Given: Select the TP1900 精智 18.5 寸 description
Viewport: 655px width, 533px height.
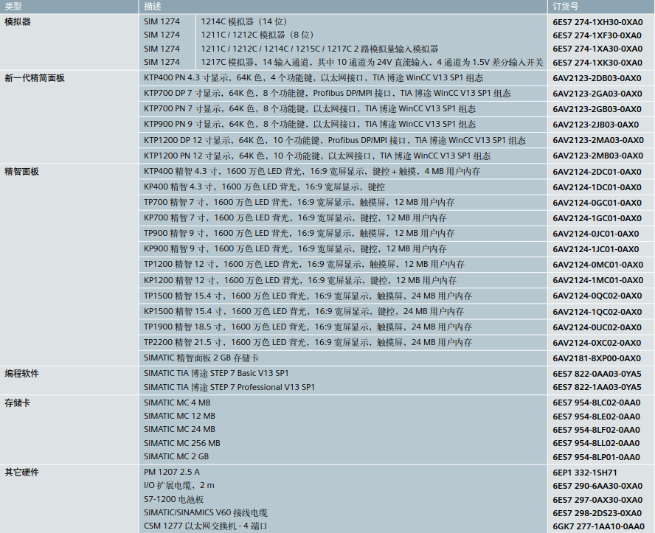Looking at the screenshot, I should (308, 327).
